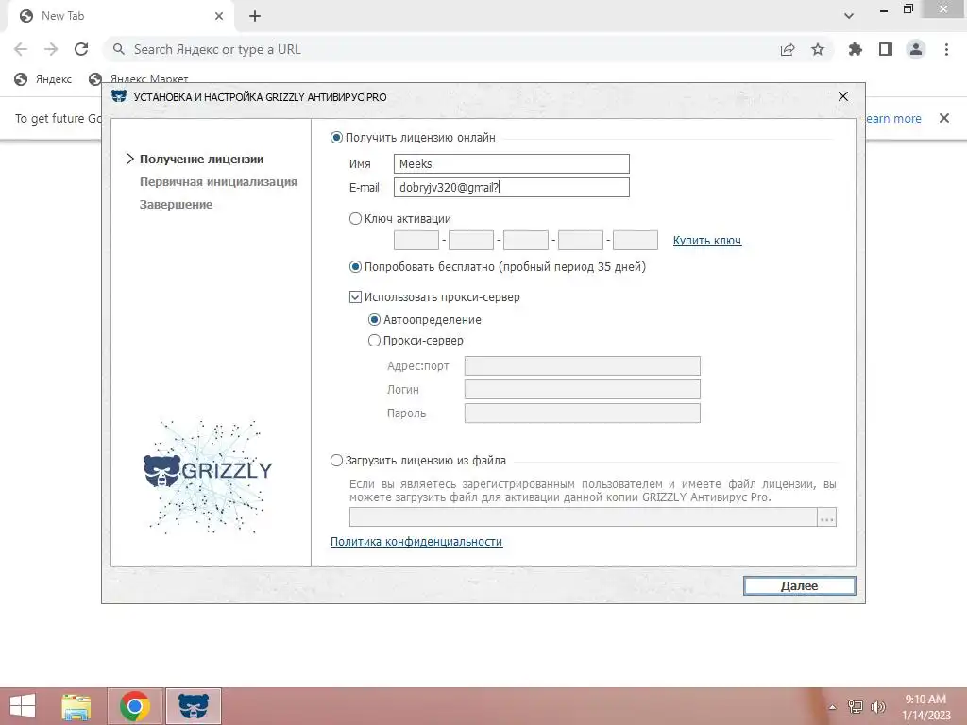The height and width of the screenshot is (725, 967).
Task: Click license file browse button
Action: pyautogui.click(x=827, y=517)
